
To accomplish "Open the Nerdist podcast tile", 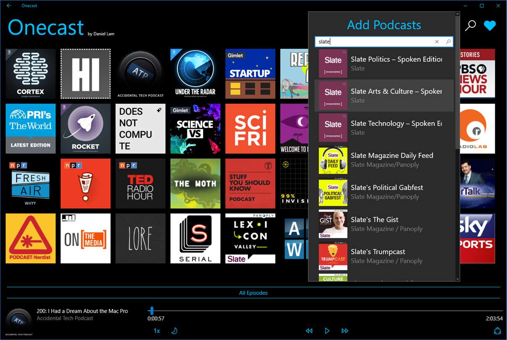I will [31, 238].
